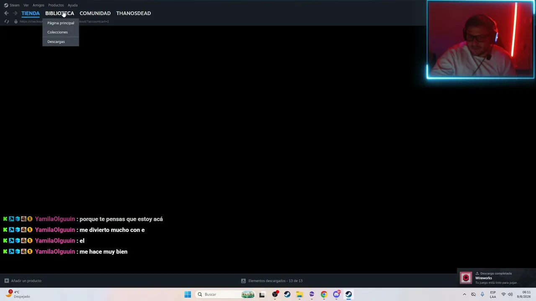Screen dimensions: 536x301
Task: Click the YamilaOlguuin name beside 'me hace muy bien'
Action: [x=55, y=252]
